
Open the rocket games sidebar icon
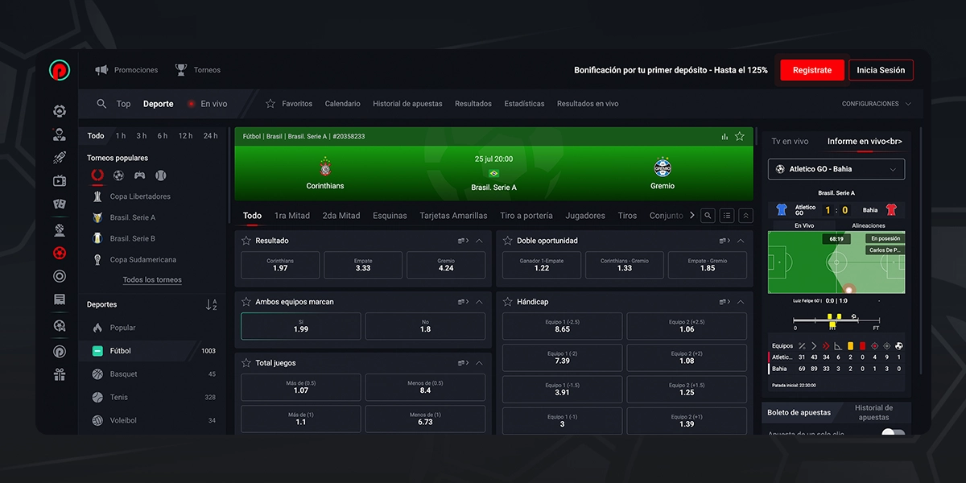point(60,158)
